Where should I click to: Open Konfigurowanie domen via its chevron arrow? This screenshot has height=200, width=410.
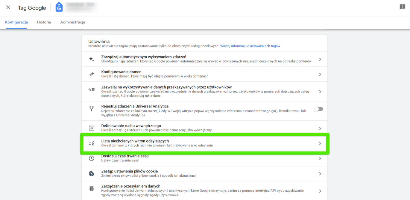point(320,74)
